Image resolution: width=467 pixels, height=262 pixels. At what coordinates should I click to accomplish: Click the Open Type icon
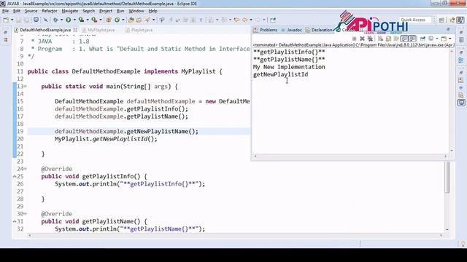pos(131,20)
